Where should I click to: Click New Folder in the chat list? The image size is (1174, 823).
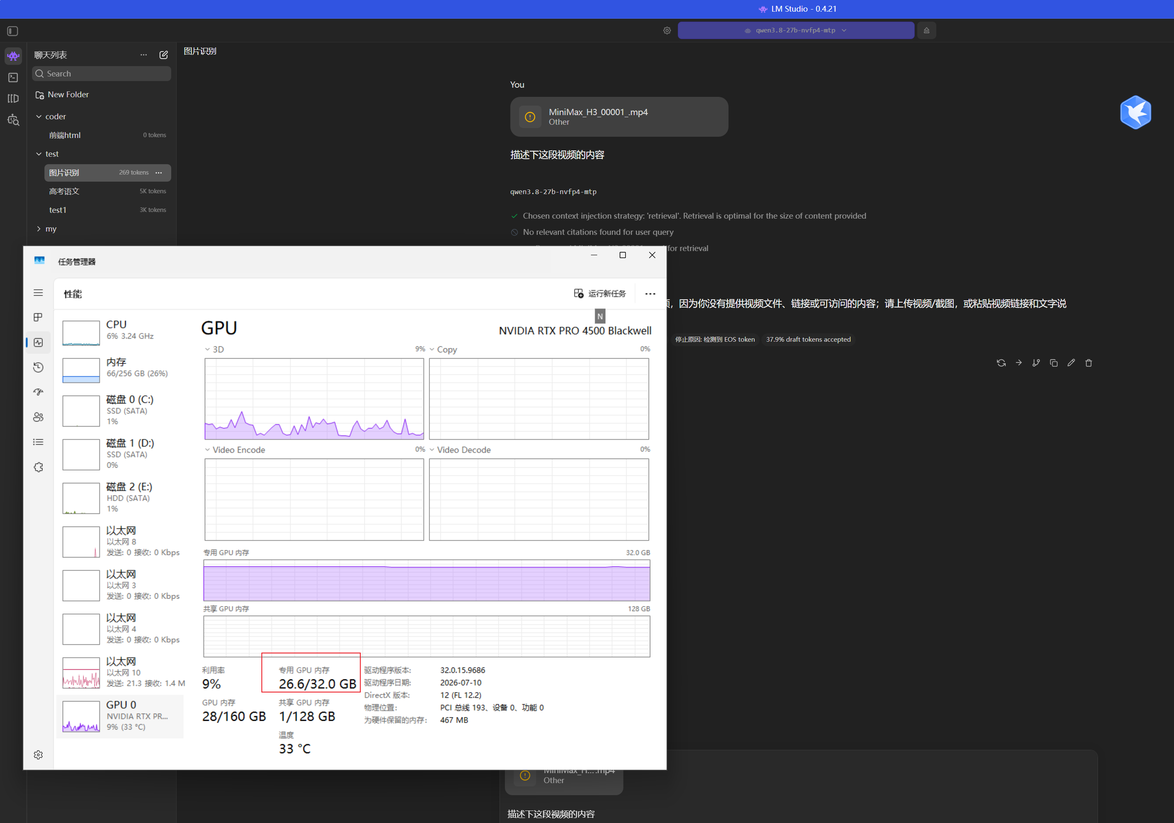(62, 95)
